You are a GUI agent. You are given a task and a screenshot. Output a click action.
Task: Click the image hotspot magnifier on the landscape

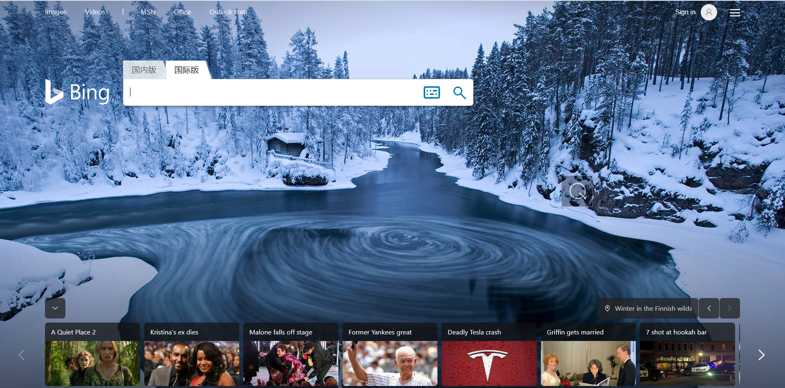point(577,191)
